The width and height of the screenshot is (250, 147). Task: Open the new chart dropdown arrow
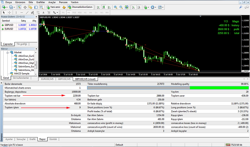pyautogui.click(x=7, y=7)
